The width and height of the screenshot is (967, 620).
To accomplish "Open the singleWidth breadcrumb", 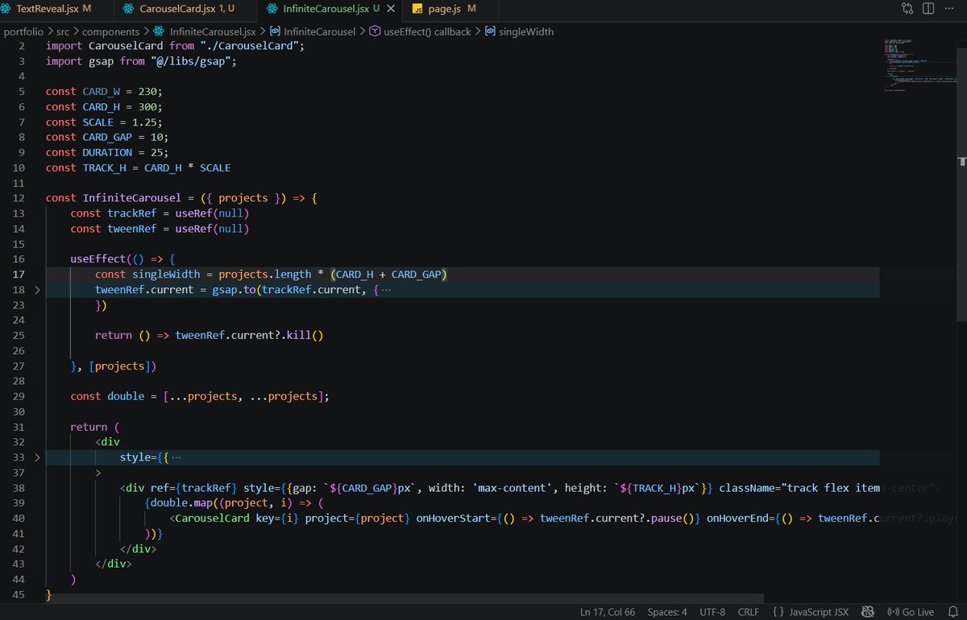I will point(526,32).
